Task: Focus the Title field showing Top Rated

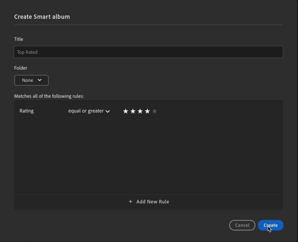Action: click(x=148, y=52)
